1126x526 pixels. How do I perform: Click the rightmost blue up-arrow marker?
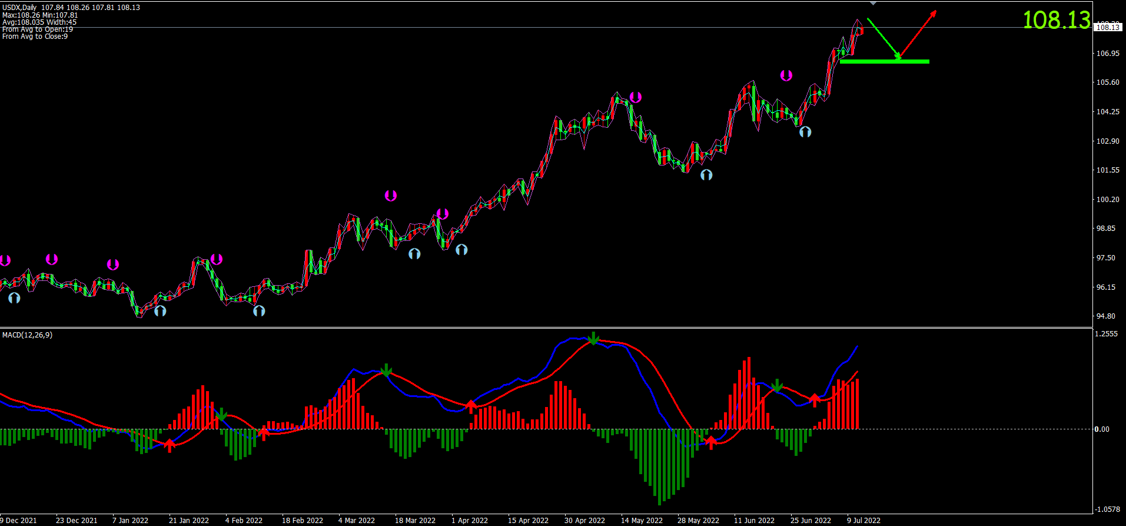[805, 132]
